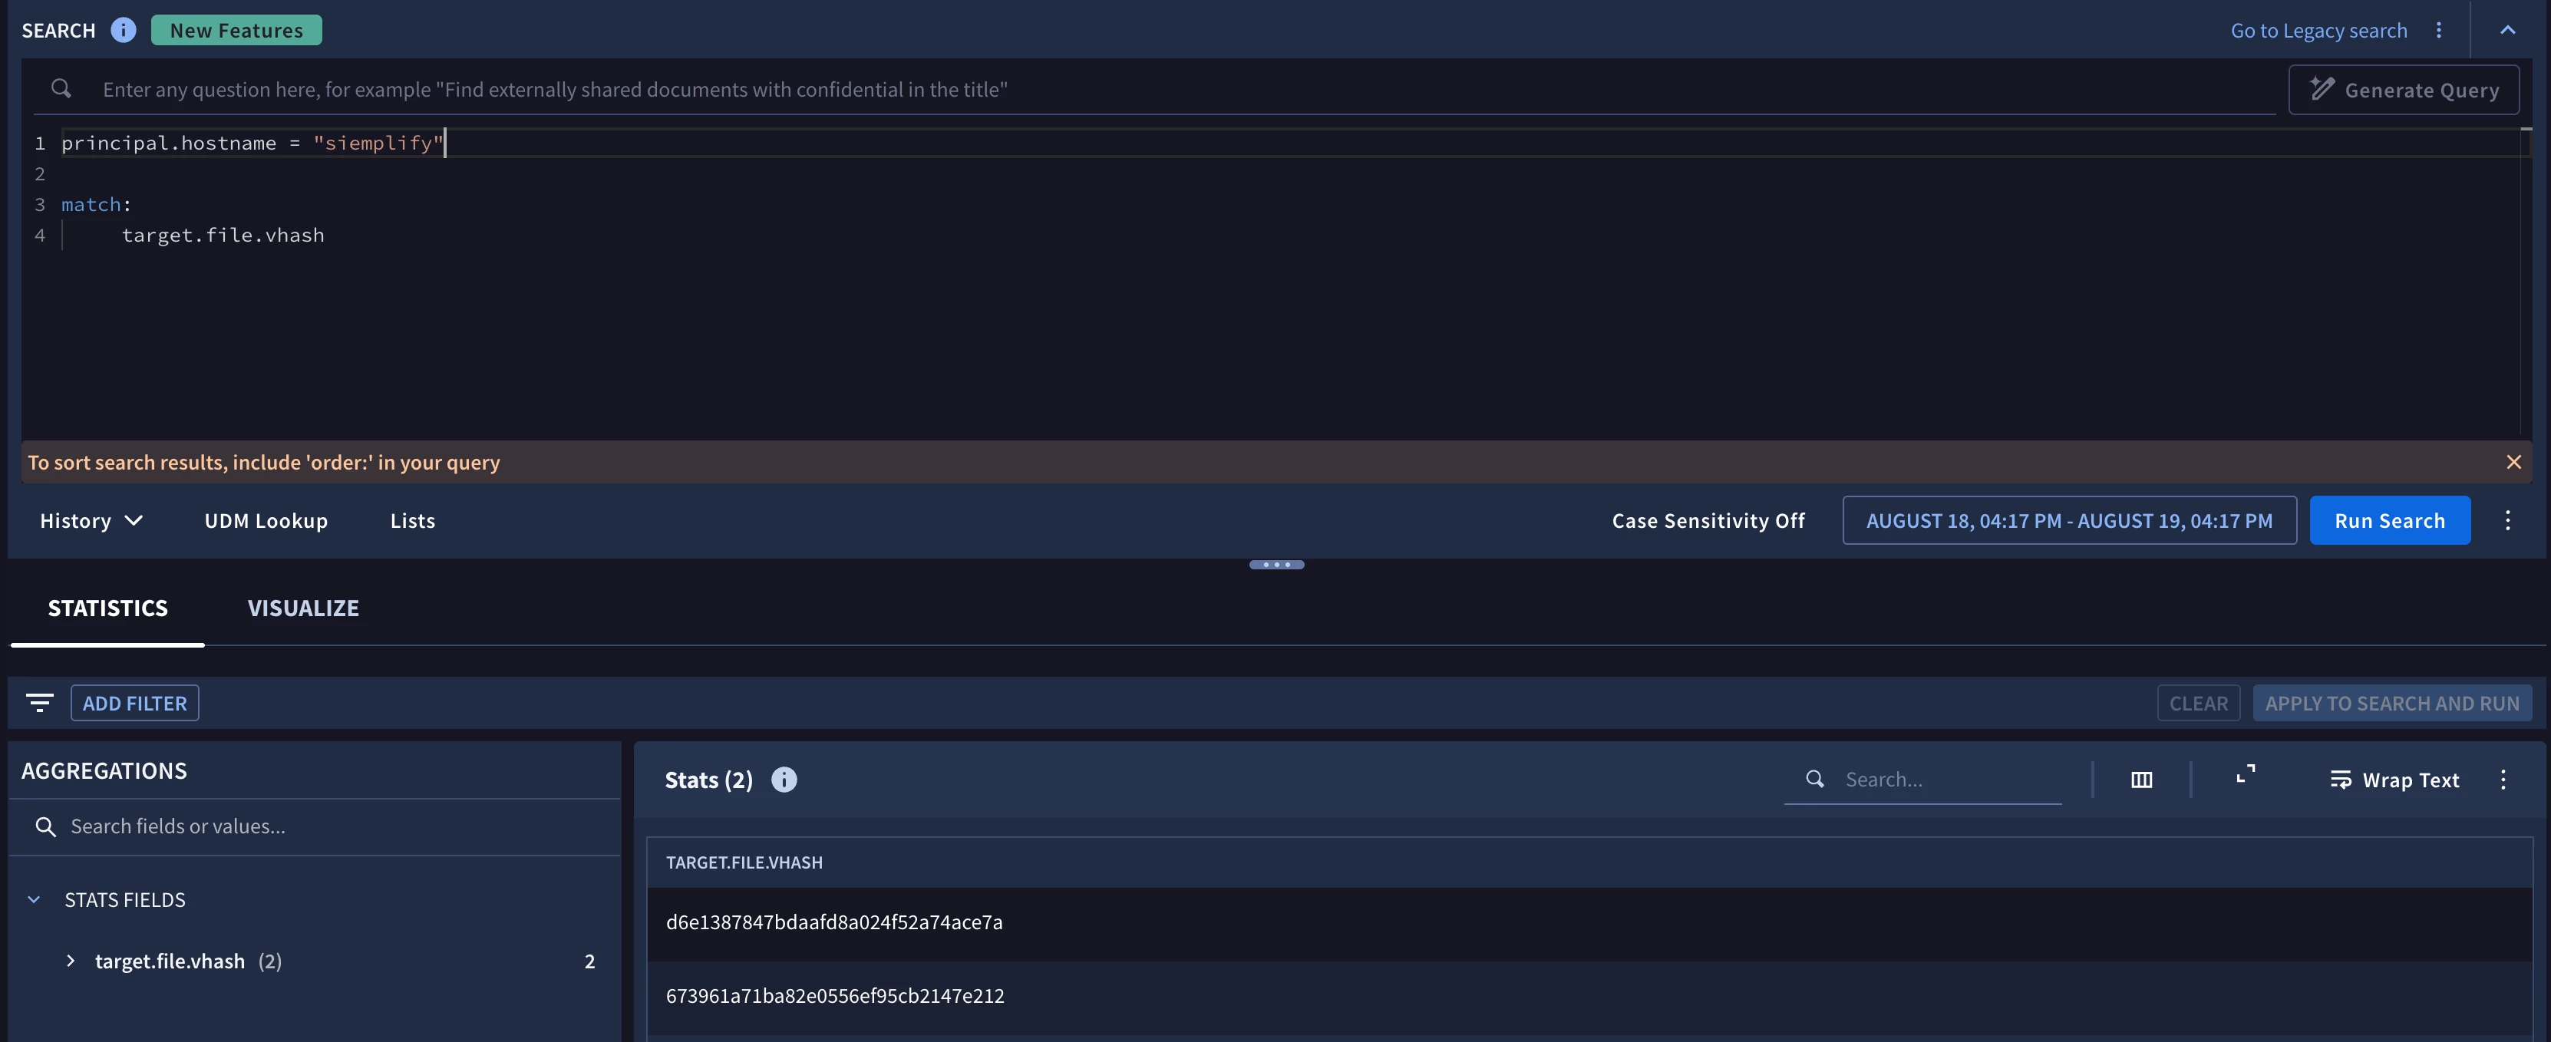
Task: Click the Clear filters button
Action: pos(2197,702)
